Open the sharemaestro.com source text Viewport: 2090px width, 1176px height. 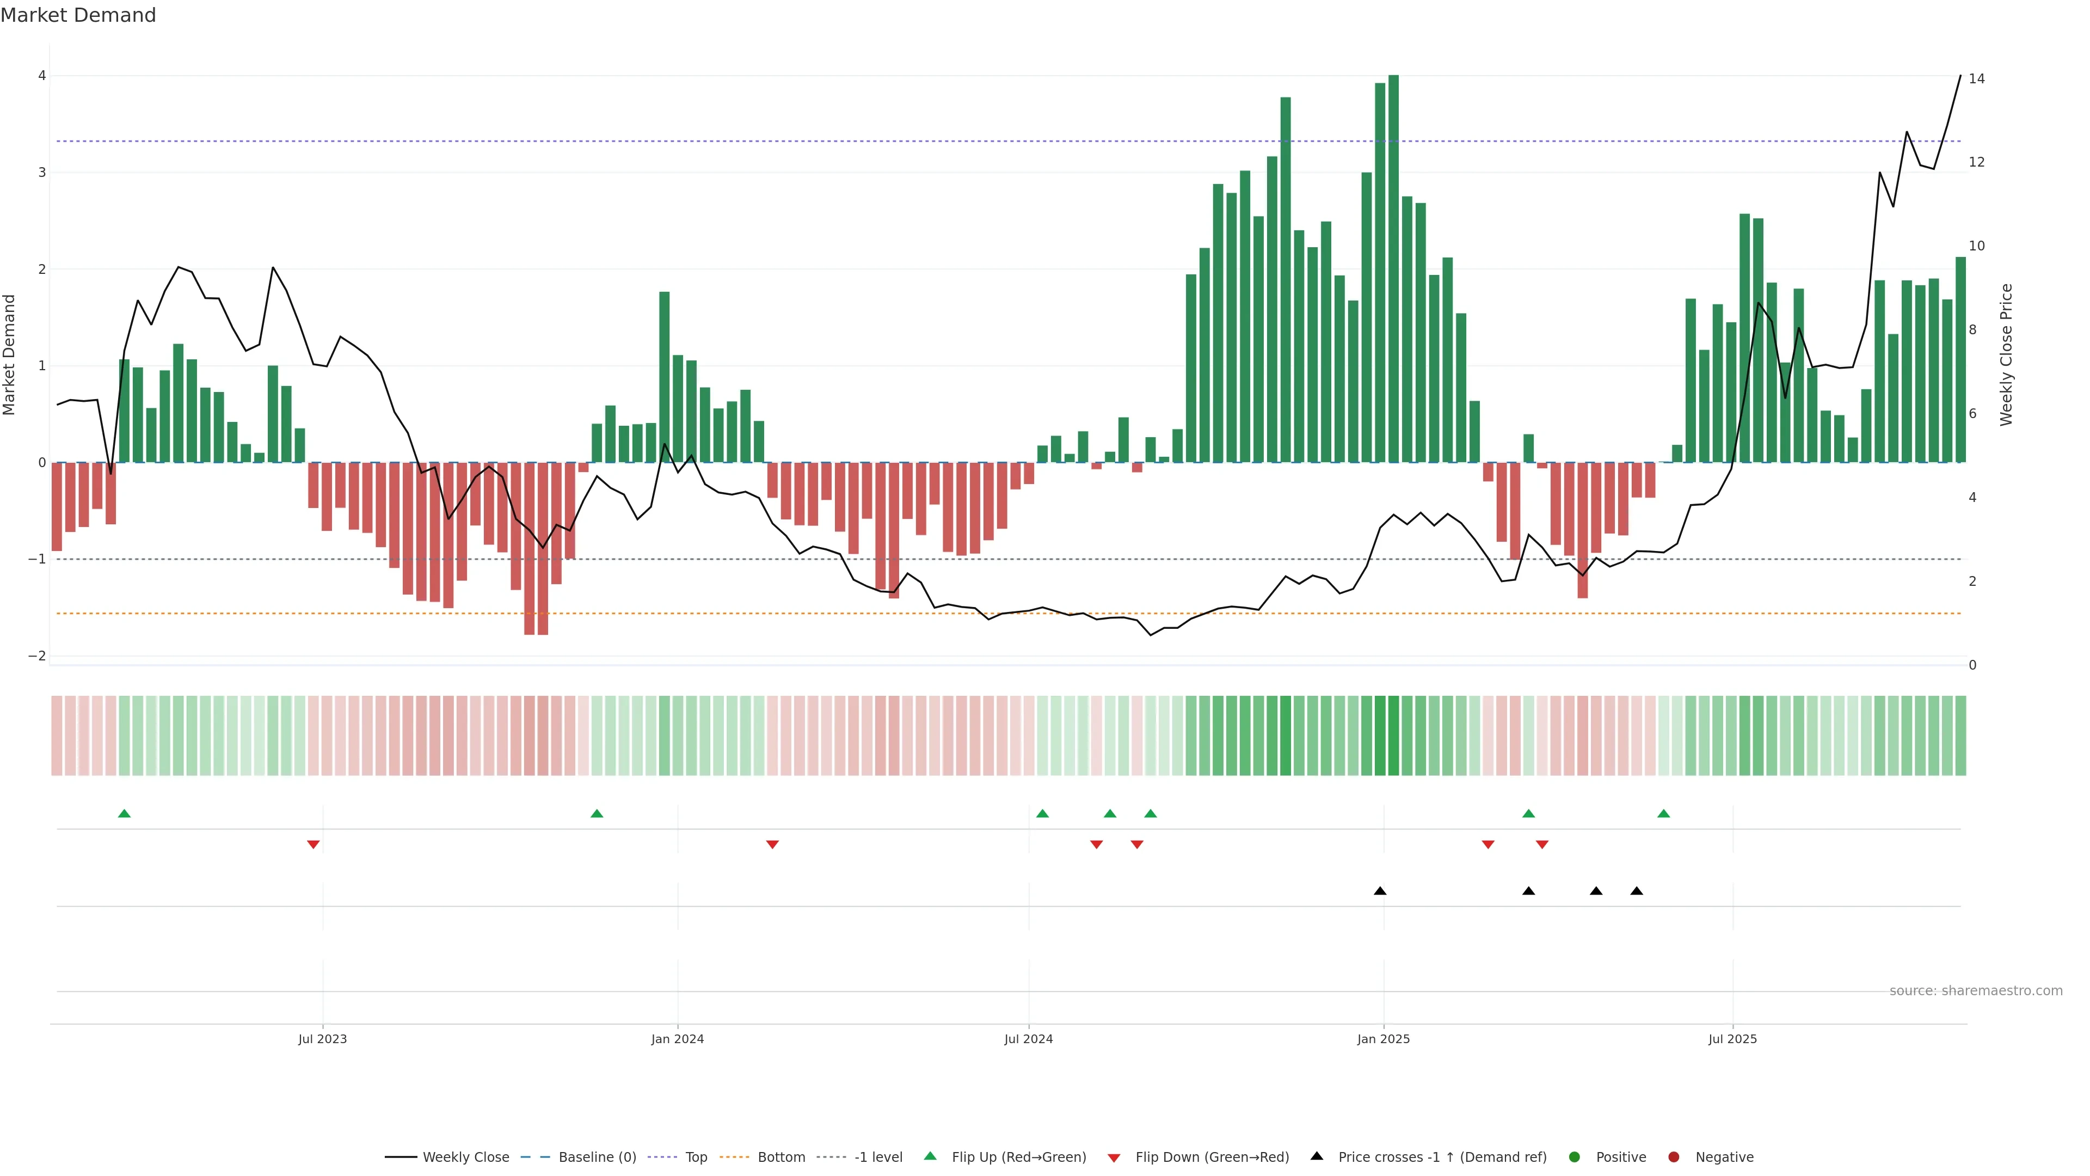[x=1976, y=991]
